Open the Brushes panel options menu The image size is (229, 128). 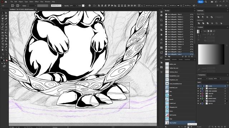(194, 11)
